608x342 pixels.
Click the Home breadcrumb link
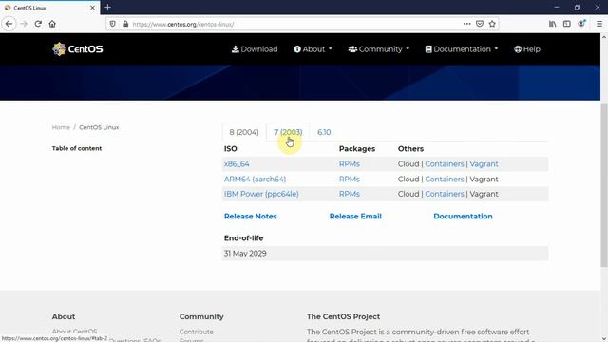(61, 127)
